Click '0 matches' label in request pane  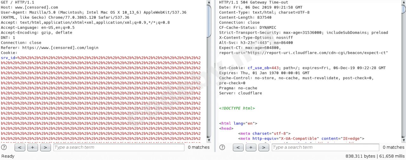(x=199, y=147)
